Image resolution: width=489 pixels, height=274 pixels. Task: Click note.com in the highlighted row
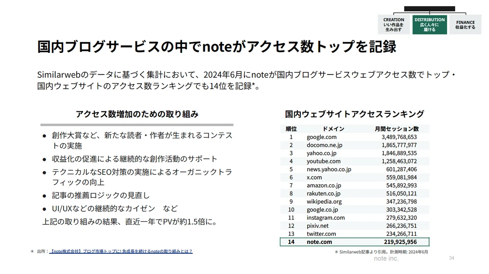coord(319,242)
